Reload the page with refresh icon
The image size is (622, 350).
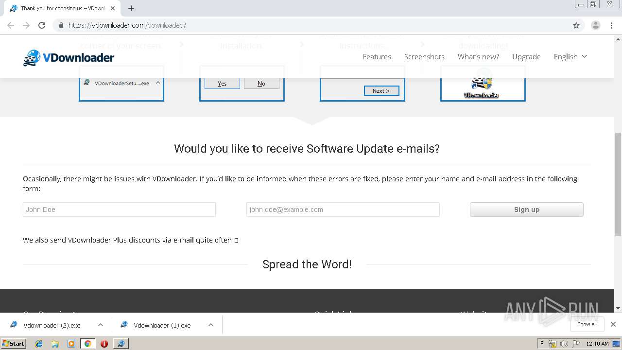[x=42, y=25]
